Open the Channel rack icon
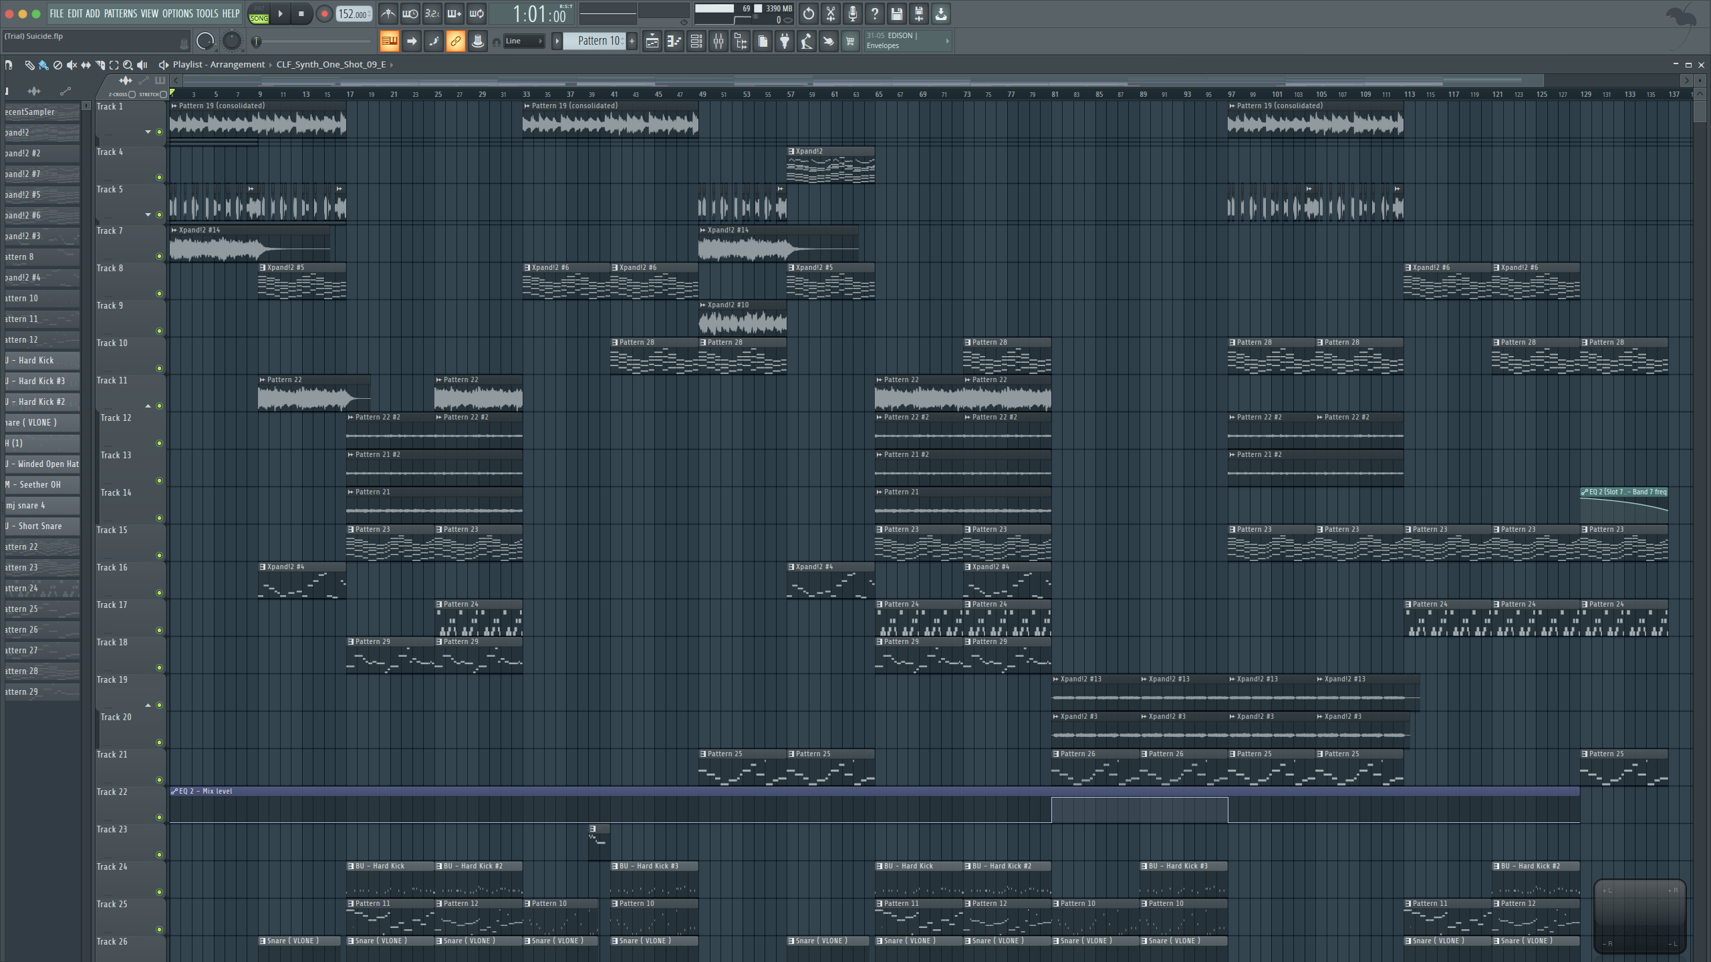Viewport: 1711px width, 962px height. pyautogui.click(x=696, y=41)
